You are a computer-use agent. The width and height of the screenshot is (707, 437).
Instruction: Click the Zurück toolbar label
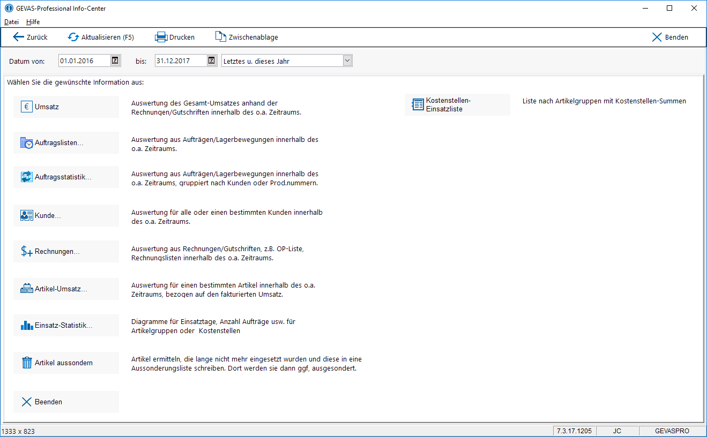pyautogui.click(x=37, y=37)
